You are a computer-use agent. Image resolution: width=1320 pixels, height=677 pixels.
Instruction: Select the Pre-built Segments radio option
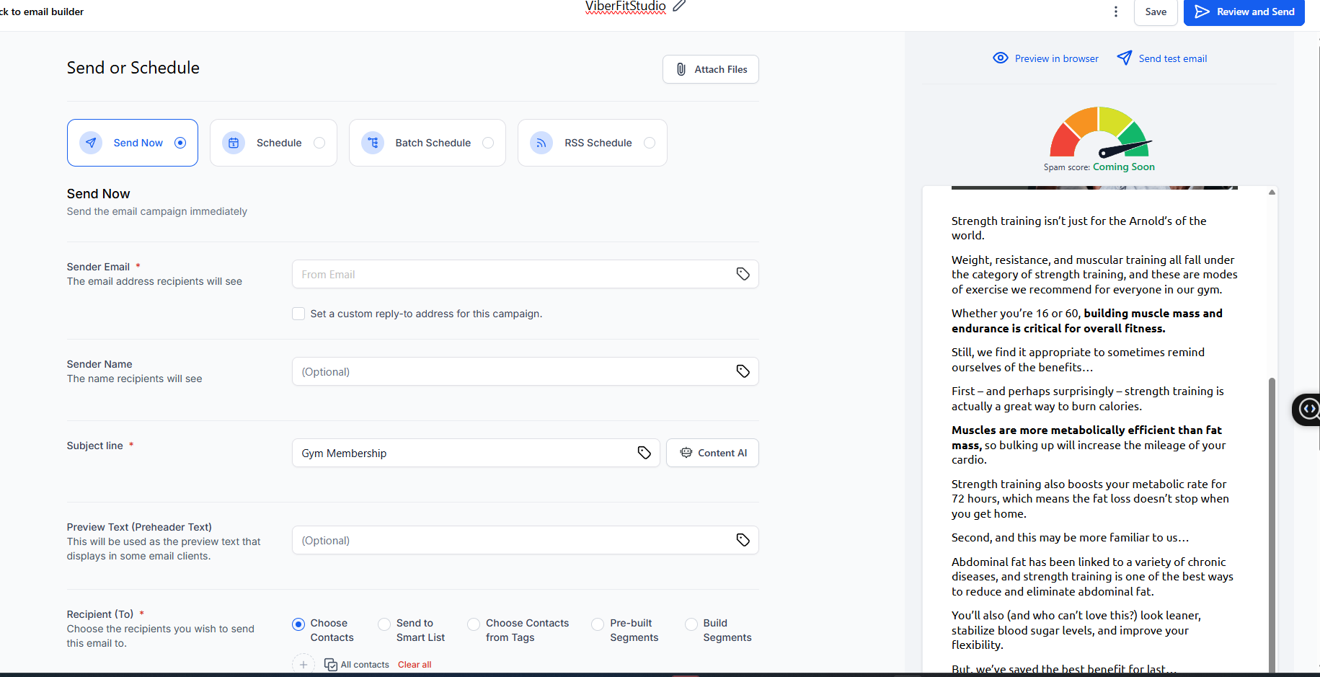point(598,624)
